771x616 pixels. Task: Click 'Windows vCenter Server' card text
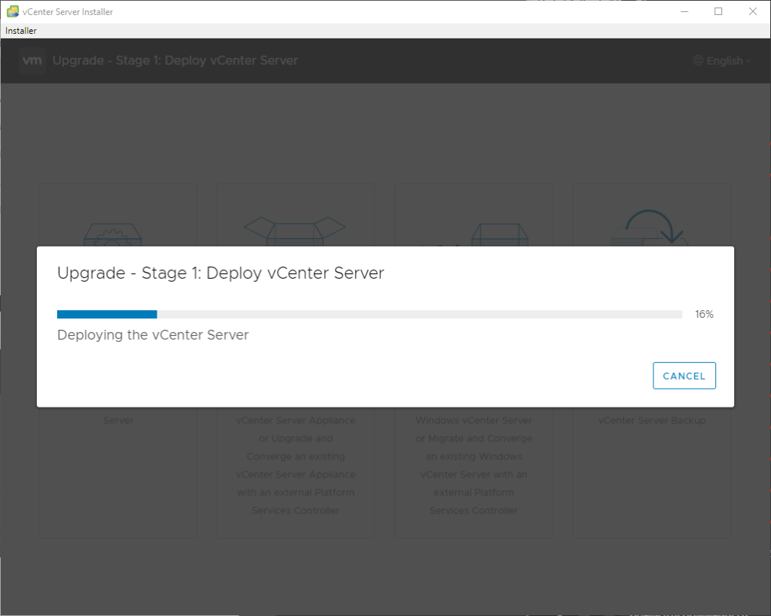(474, 420)
